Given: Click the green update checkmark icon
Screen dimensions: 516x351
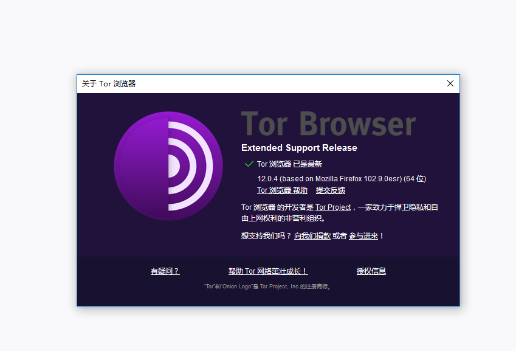Looking at the screenshot, I should [x=249, y=164].
